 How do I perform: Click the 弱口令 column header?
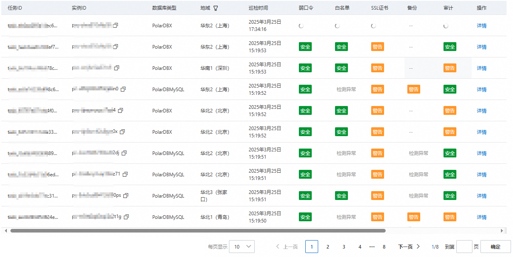point(306,8)
